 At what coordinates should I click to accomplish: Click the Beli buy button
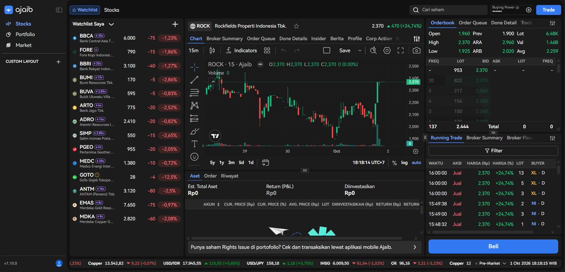tap(493, 246)
